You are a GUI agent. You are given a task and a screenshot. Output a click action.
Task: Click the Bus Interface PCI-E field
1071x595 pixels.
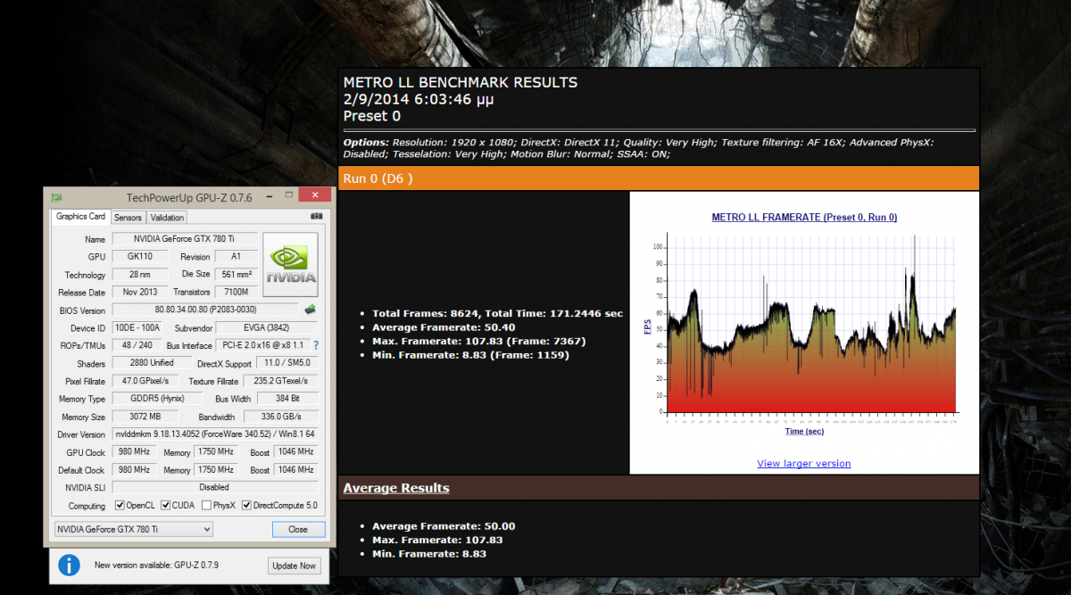click(262, 345)
